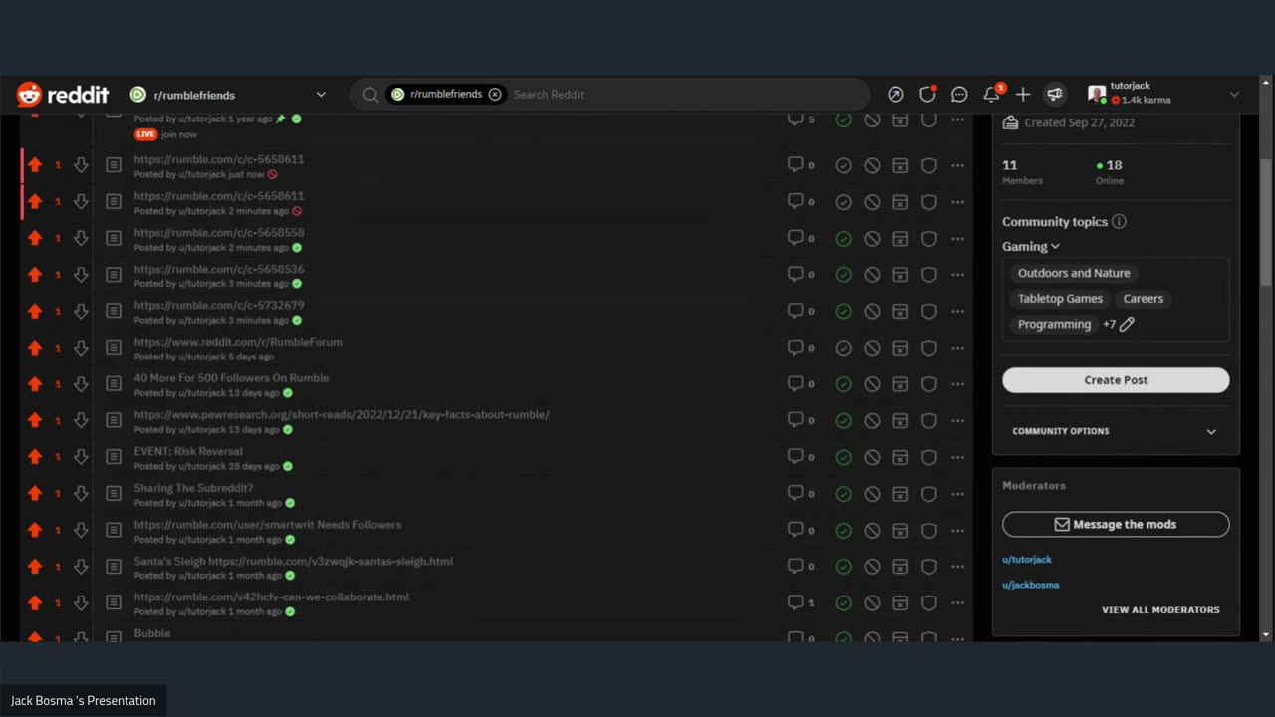Open more options for smartwrit Needs Followers
The height and width of the screenshot is (717, 1275).
(x=958, y=530)
